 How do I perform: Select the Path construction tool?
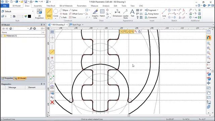[63, 17]
